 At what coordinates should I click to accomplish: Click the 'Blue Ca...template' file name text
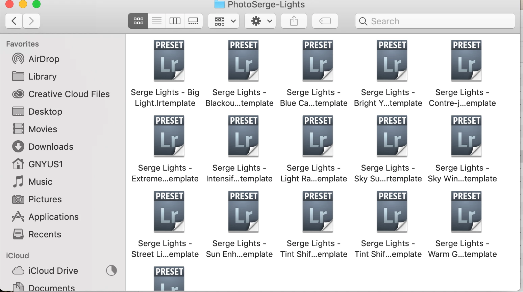314,103
